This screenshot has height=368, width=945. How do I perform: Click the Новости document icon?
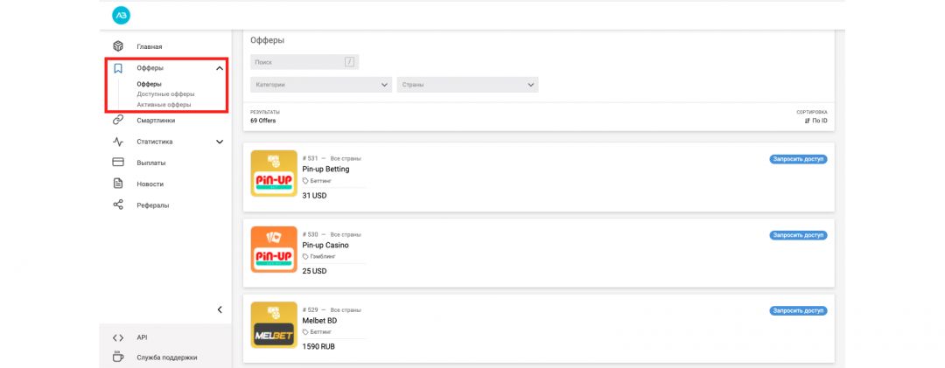(118, 184)
